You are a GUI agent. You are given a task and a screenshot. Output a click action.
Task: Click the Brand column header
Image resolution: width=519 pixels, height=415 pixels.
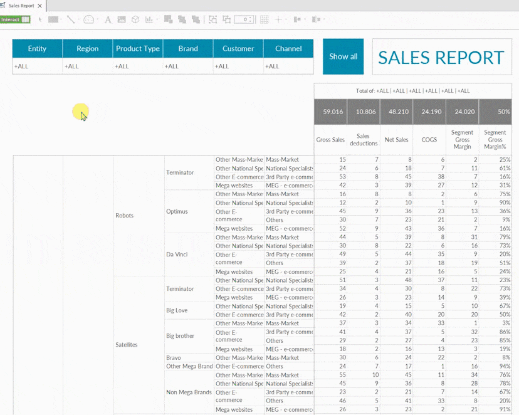(x=187, y=49)
